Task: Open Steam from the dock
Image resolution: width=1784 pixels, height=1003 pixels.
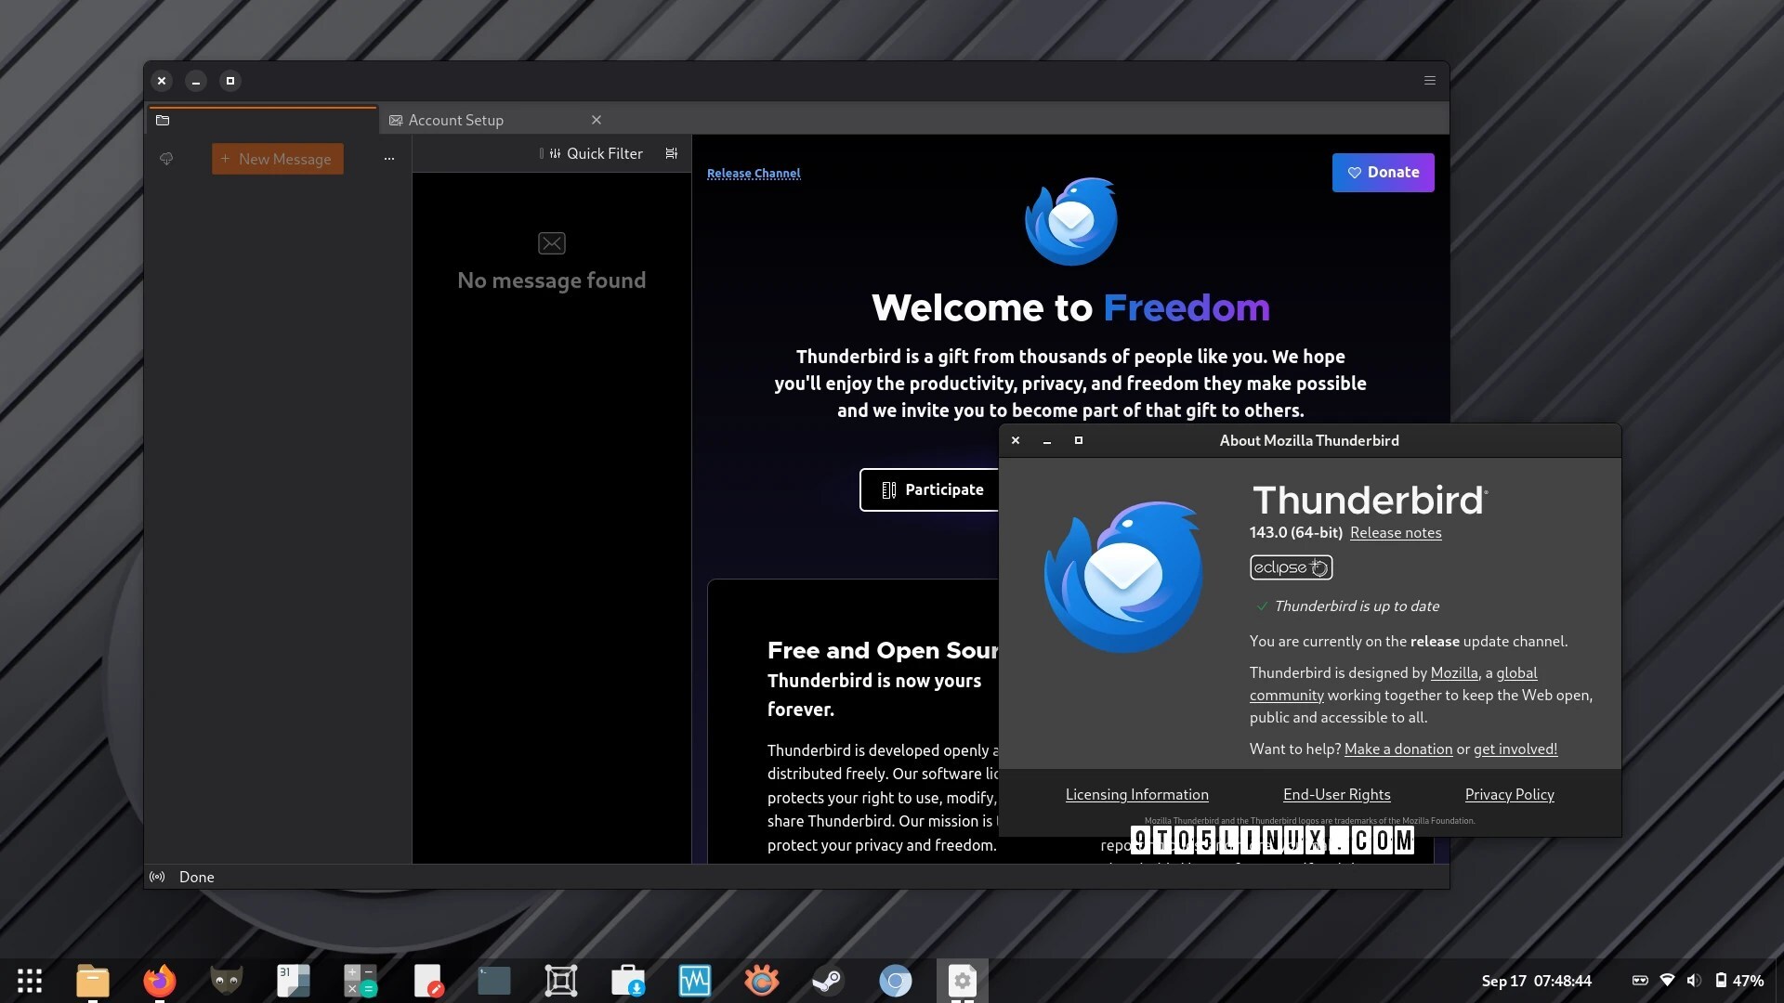Action: [828, 981]
